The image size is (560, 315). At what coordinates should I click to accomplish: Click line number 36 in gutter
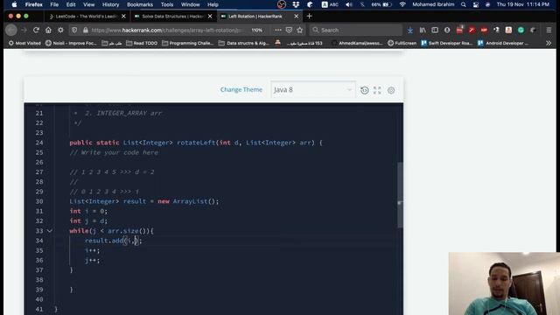point(39,261)
